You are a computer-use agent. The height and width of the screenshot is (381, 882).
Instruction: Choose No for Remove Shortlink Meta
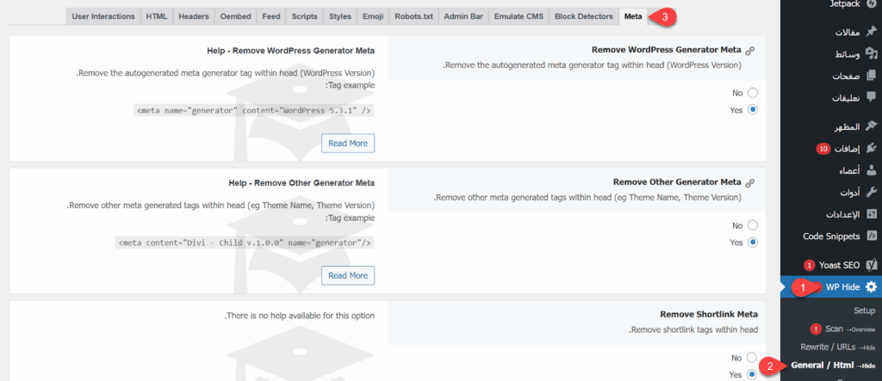click(x=753, y=357)
